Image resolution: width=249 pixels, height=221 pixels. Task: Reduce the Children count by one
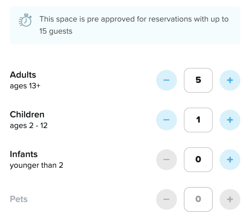click(166, 120)
